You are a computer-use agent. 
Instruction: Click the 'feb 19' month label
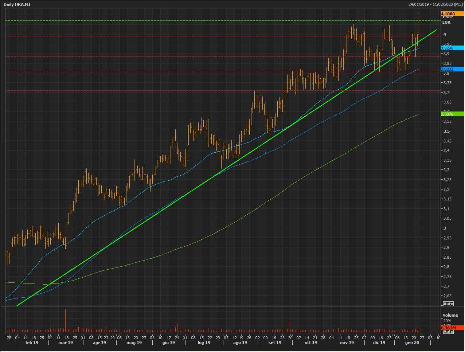click(32, 343)
